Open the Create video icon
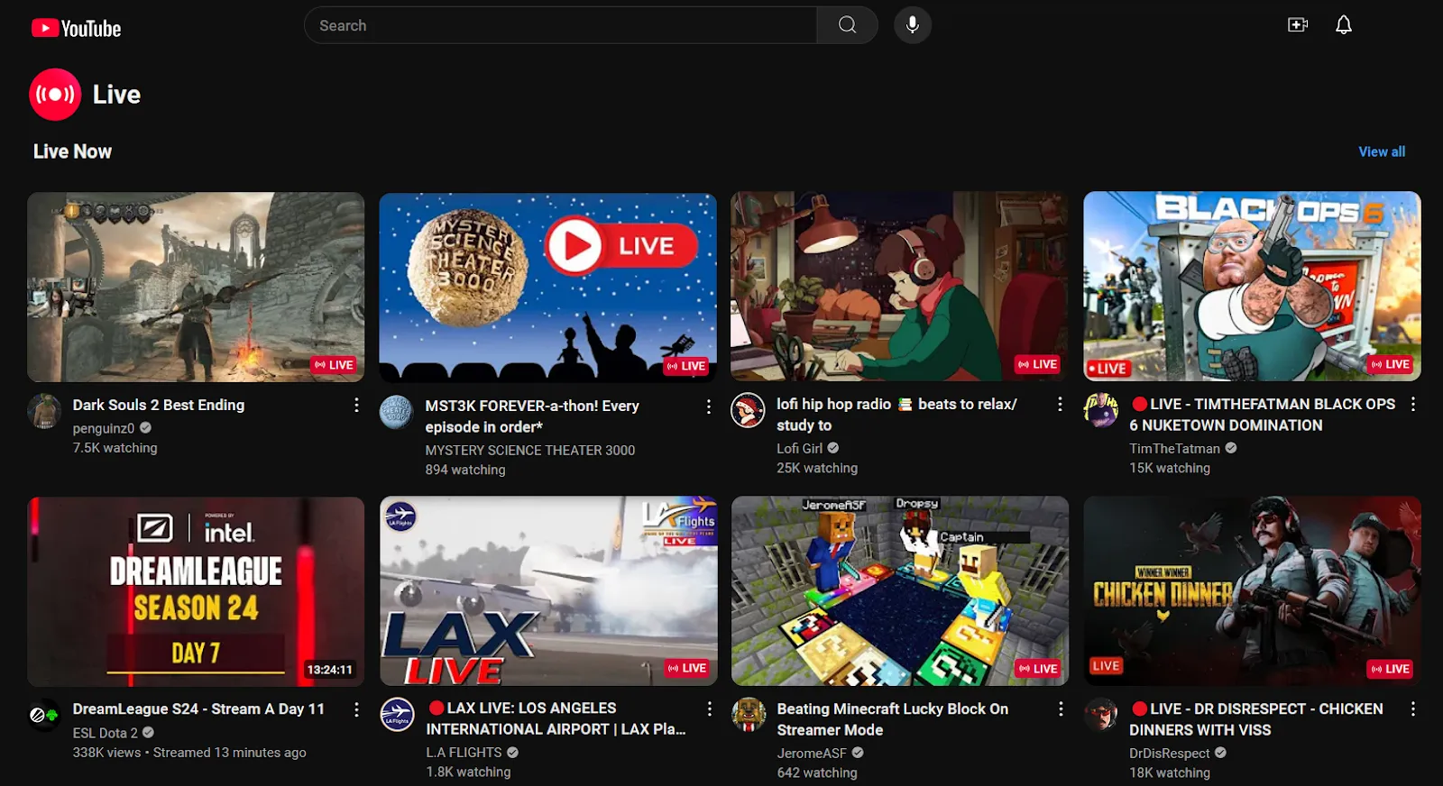The width and height of the screenshot is (1443, 786). pyautogui.click(x=1297, y=25)
